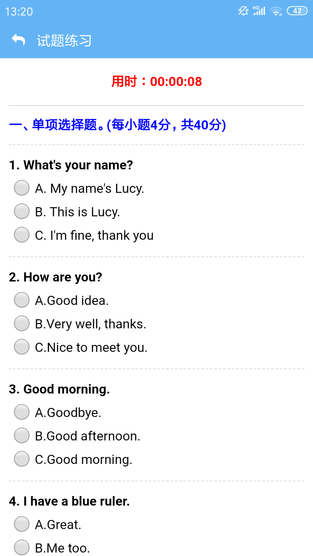Viewport: 313px width, 556px height.
Task: Choose C.Good morning. as the answer
Action: coord(22,459)
